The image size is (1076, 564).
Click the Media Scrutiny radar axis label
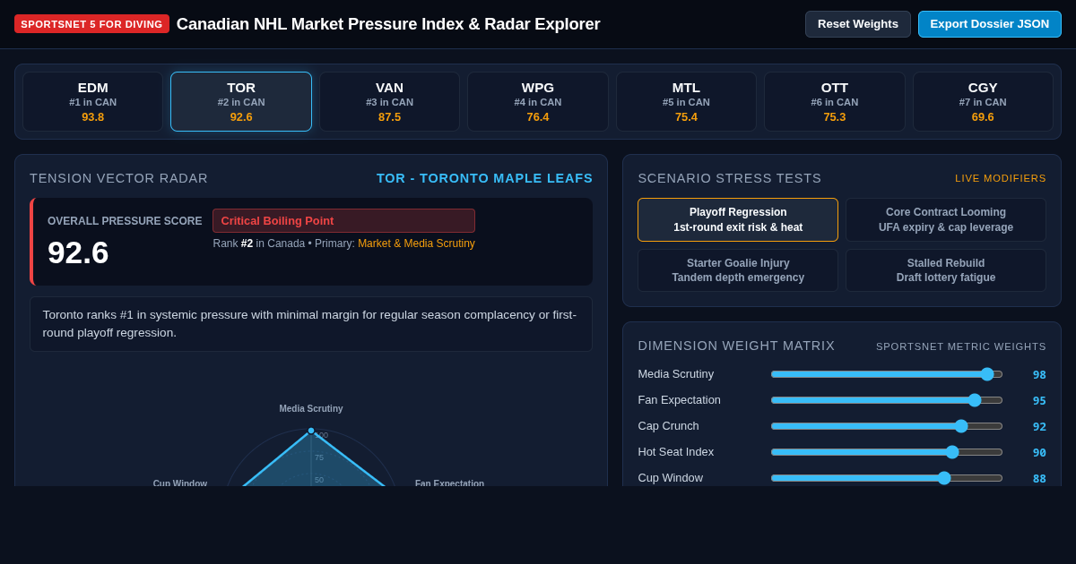(x=311, y=408)
